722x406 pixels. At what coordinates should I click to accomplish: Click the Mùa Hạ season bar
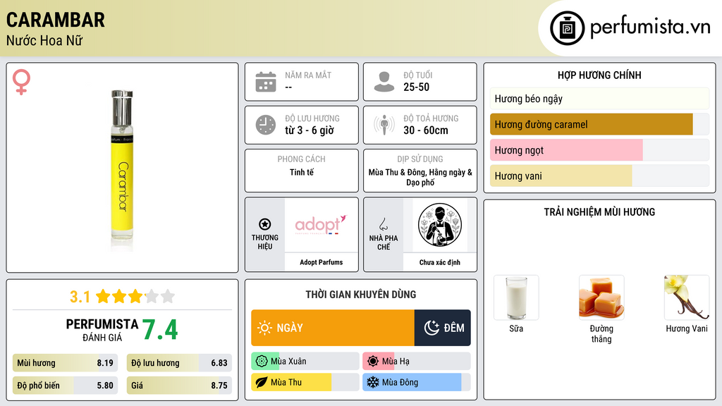click(417, 362)
